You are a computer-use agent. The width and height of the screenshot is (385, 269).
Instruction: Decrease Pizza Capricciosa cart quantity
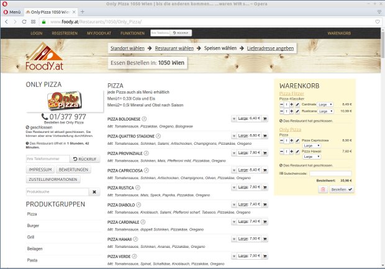(282, 140)
